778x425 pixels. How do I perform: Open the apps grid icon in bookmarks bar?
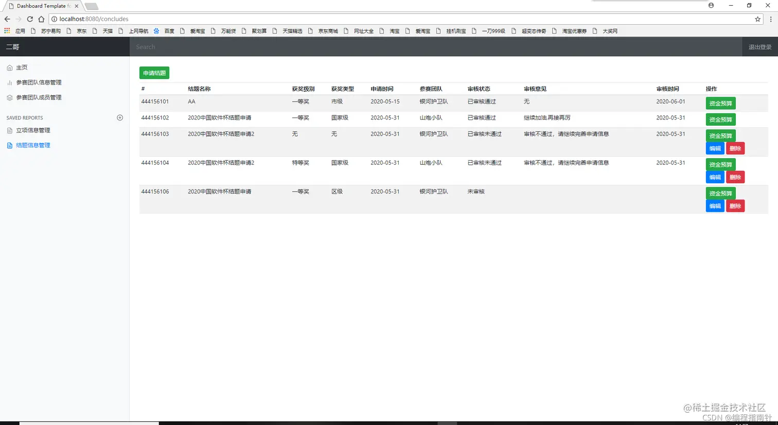tap(7, 31)
